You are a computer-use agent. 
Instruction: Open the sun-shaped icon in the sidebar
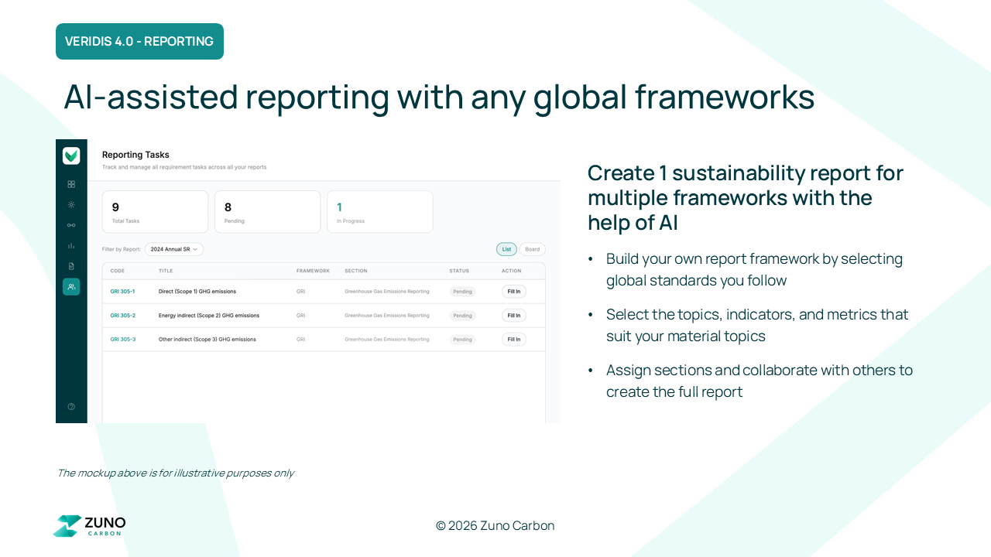coord(71,205)
